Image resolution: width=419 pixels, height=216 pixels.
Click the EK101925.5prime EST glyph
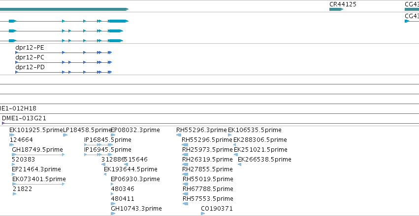click(x=12, y=135)
